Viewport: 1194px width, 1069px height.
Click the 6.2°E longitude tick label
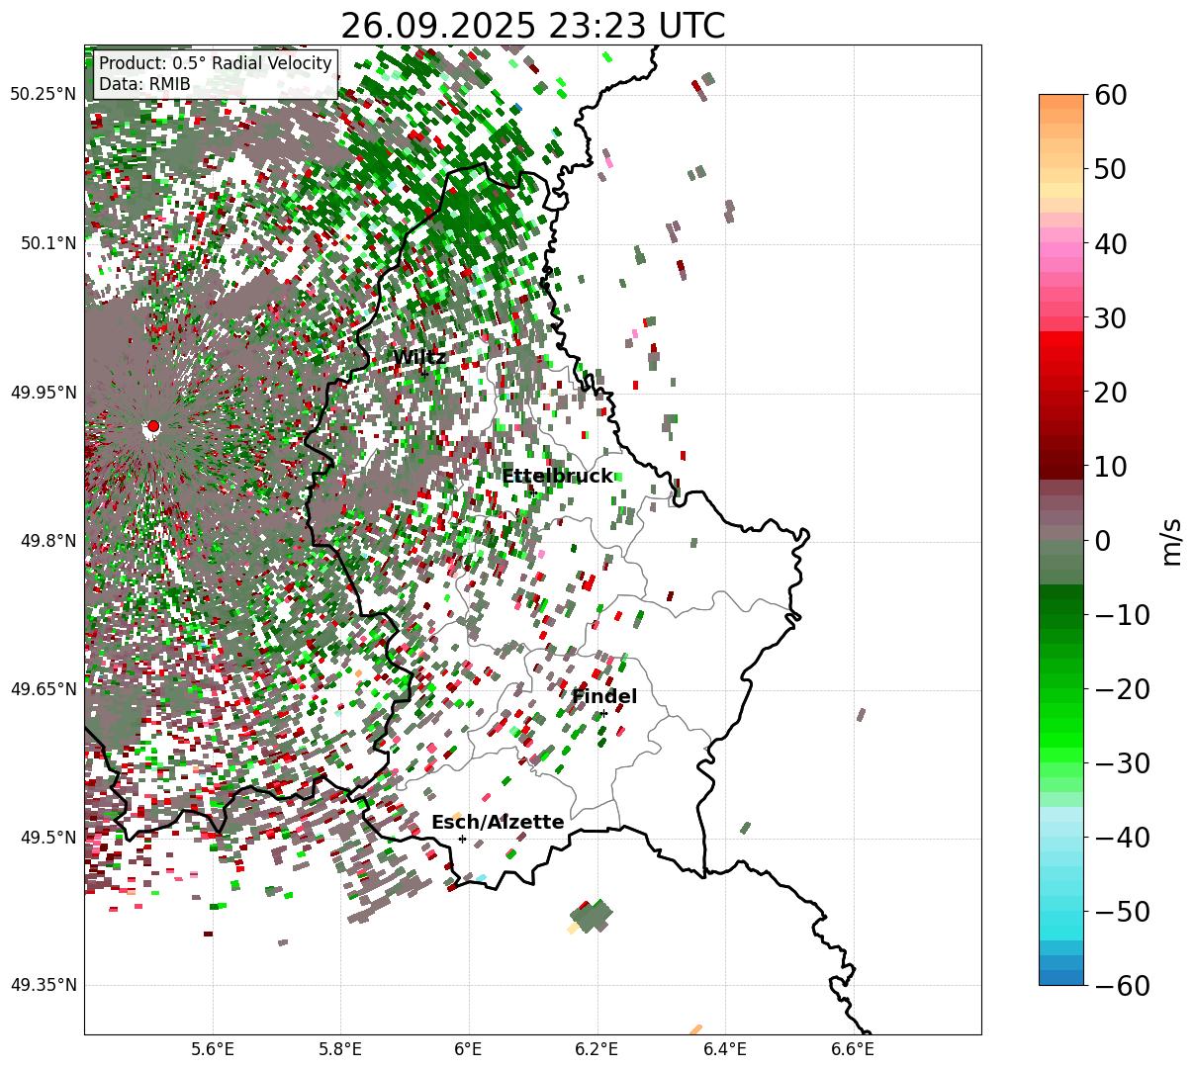pyautogui.click(x=597, y=1049)
